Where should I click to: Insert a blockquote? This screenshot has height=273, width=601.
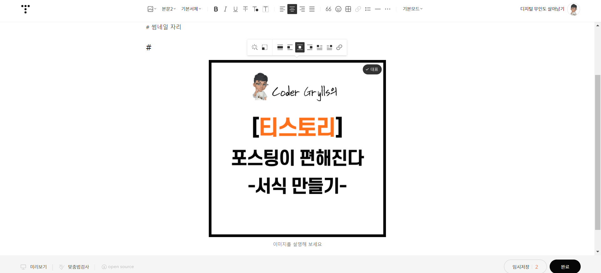[328, 9]
